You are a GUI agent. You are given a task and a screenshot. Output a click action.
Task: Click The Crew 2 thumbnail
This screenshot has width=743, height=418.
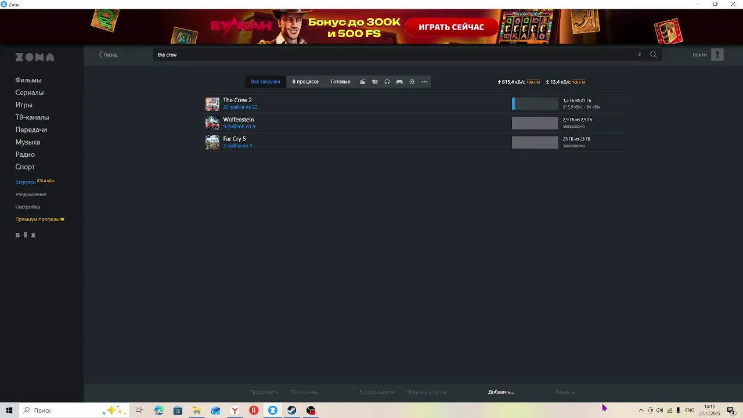pos(212,104)
